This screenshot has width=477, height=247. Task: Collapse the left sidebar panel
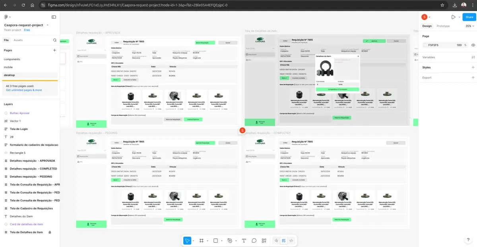54,17
